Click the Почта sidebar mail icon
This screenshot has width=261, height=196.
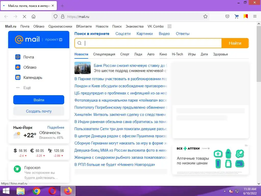pyautogui.click(x=18, y=57)
